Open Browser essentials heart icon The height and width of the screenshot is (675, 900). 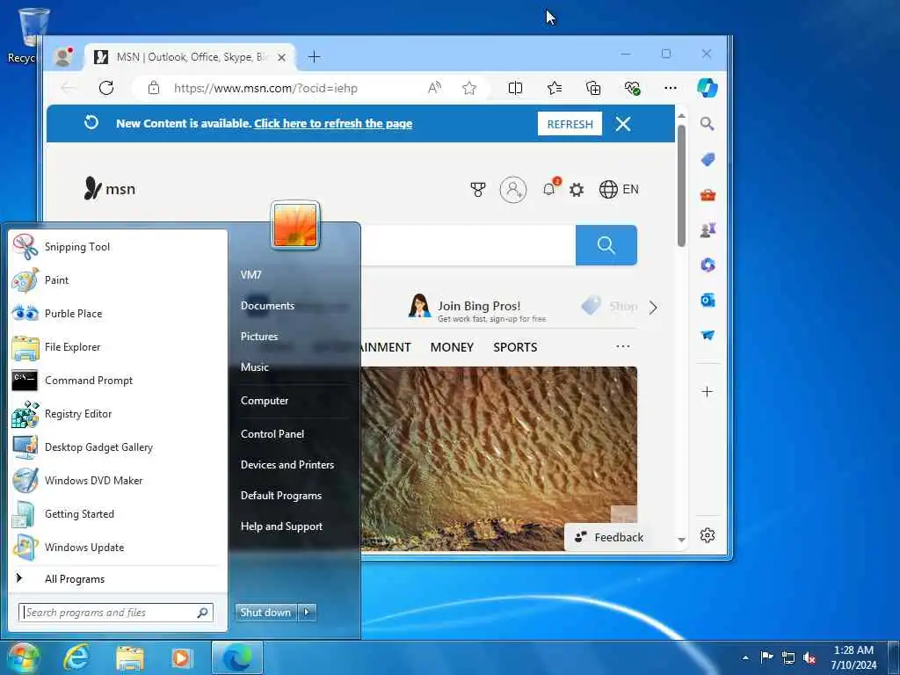pyautogui.click(x=632, y=88)
